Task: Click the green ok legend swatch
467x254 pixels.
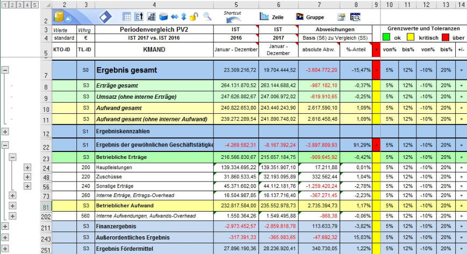Action: coord(386,38)
